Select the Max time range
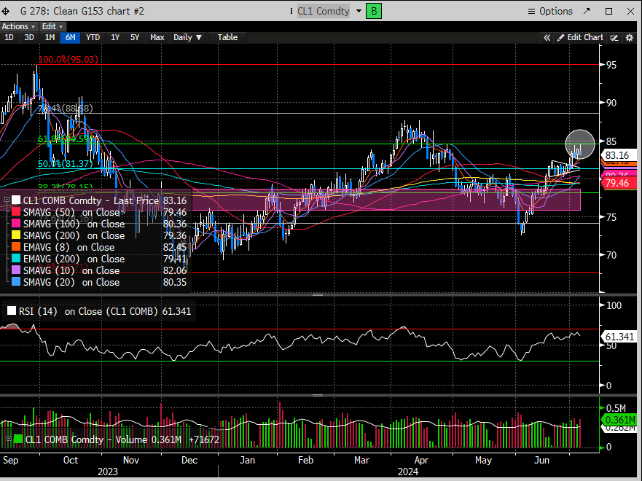This screenshot has height=481, width=642. [157, 37]
